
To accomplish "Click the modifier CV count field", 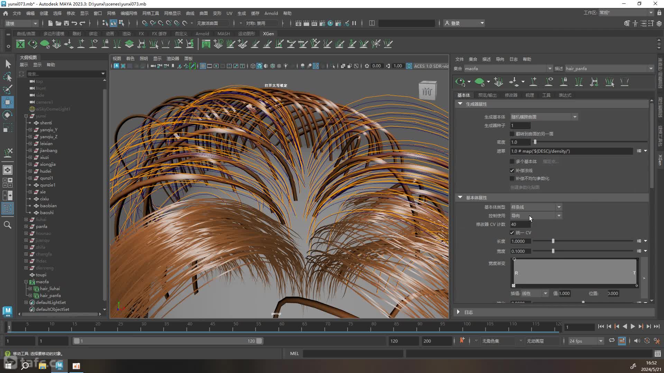I will point(520,224).
